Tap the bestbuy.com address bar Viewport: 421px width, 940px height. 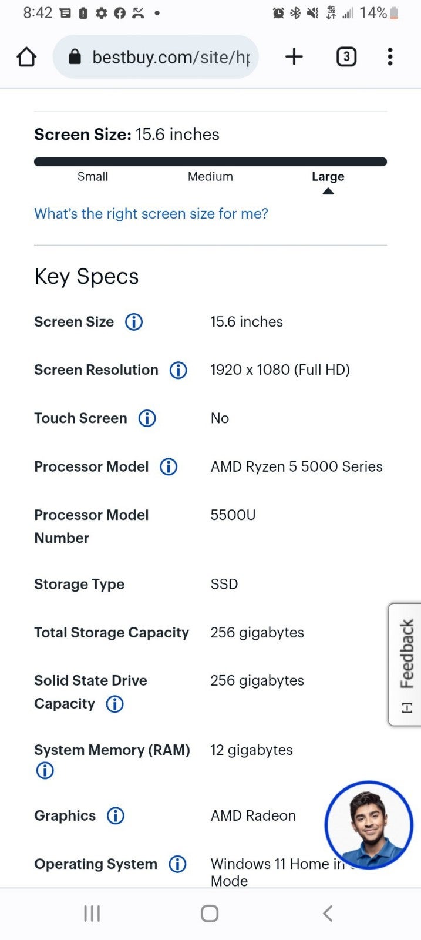(x=156, y=57)
